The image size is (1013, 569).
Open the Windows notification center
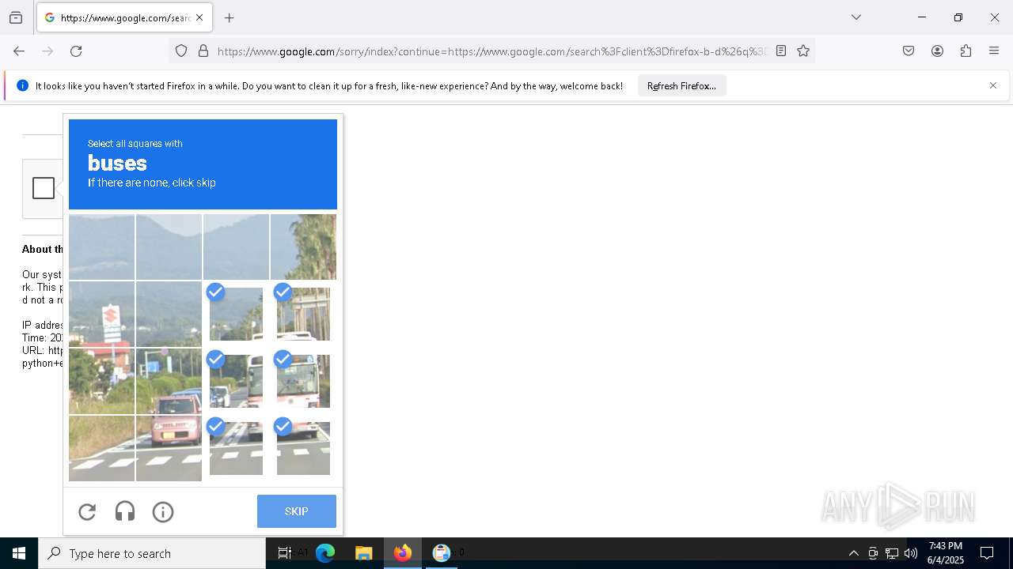tap(988, 553)
